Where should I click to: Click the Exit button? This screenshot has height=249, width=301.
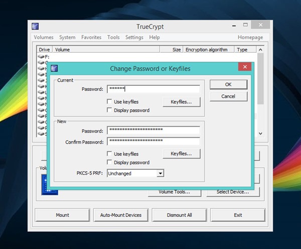238,215
